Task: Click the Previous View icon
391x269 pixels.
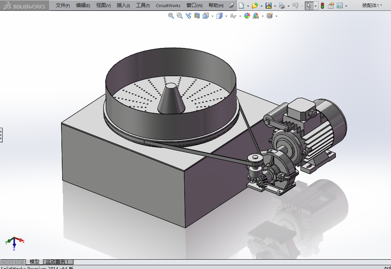Action: (188, 16)
